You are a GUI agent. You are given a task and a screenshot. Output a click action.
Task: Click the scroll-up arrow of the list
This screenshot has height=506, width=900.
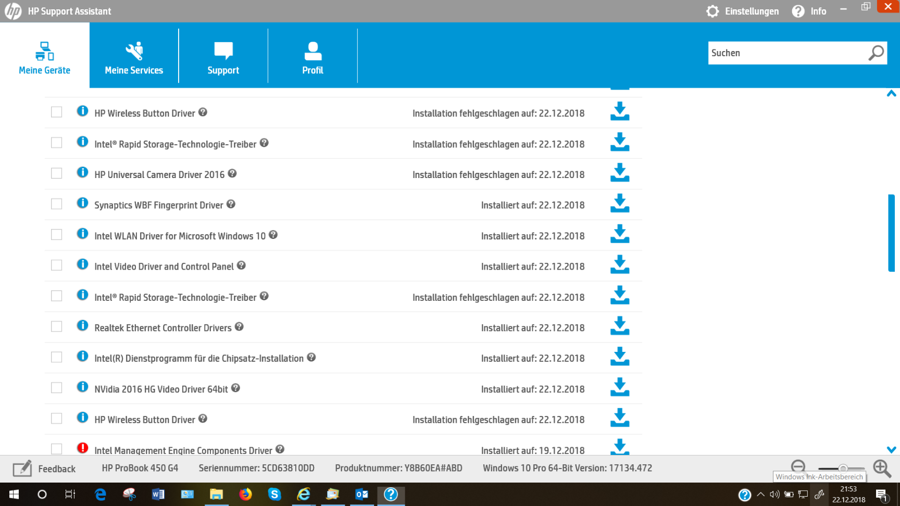coord(891,94)
